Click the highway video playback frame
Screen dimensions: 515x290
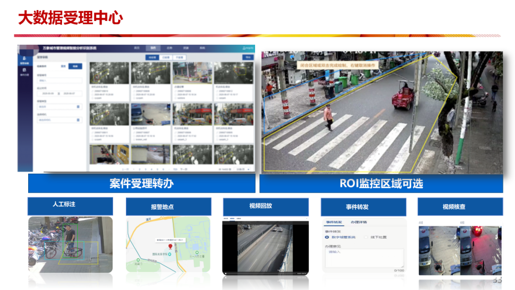pos(266,248)
